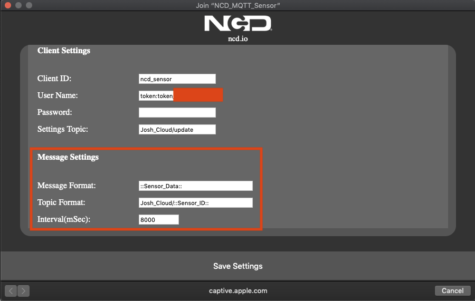
Task: Focus the Client ID field containing ncd_sensor
Action: click(x=177, y=79)
